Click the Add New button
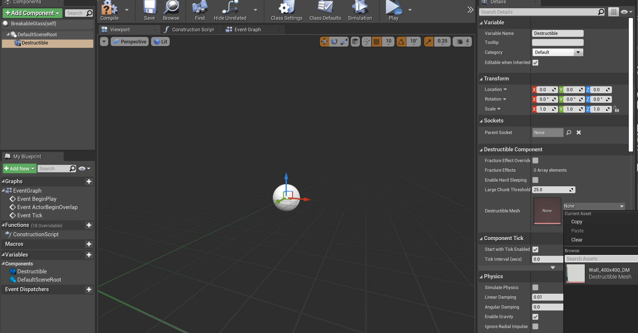This screenshot has width=638, height=333. click(19, 168)
